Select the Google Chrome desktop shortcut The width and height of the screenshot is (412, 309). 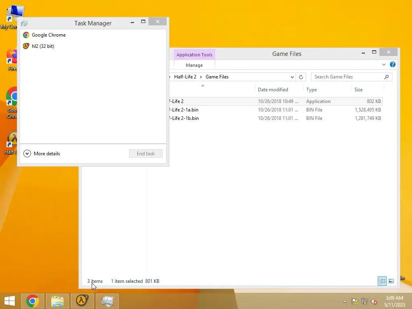click(x=12, y=103)
